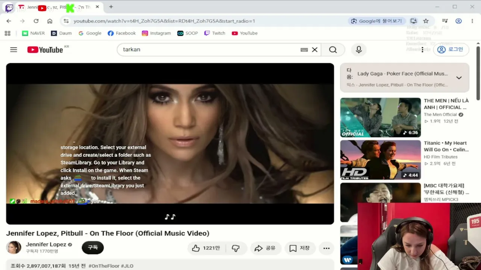Close the Jennifer Lopez YouTube tab
This screenshot has width=481, height=270.
(x=97, y=7)
